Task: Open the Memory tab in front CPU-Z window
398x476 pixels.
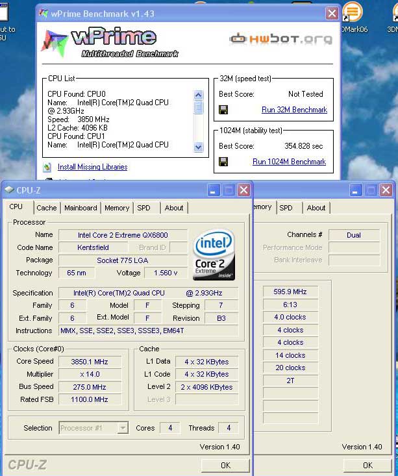Action: coord(117,208)
